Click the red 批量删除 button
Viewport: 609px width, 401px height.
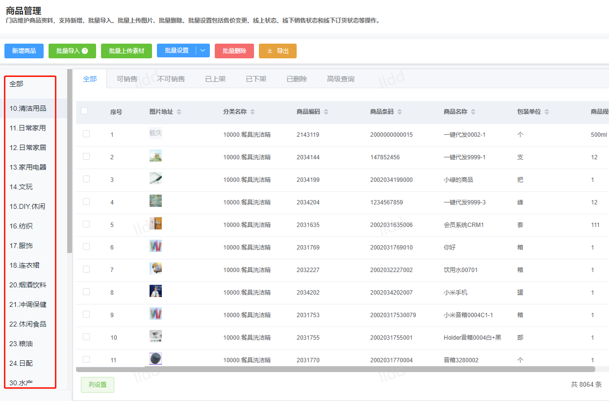coord(234,51)
